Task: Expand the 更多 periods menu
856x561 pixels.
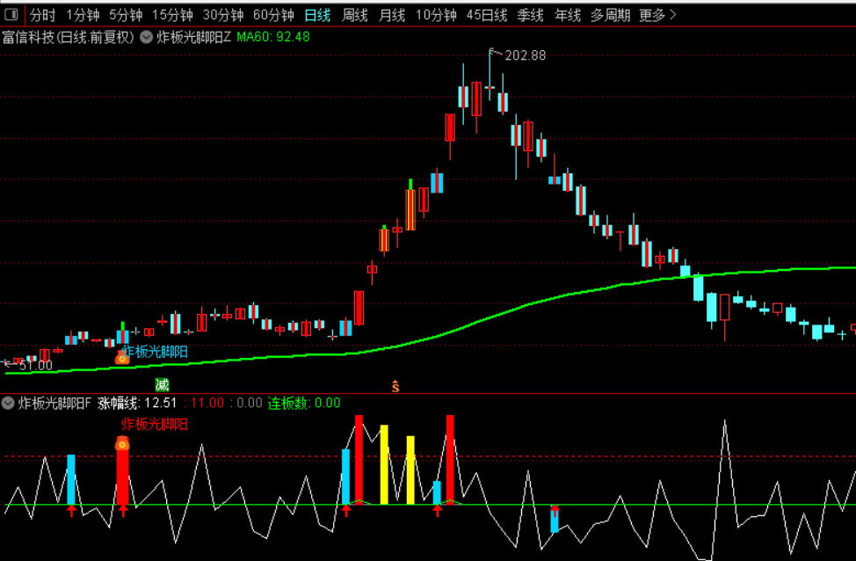Action: pyautogui.click(x=657, y=15)
